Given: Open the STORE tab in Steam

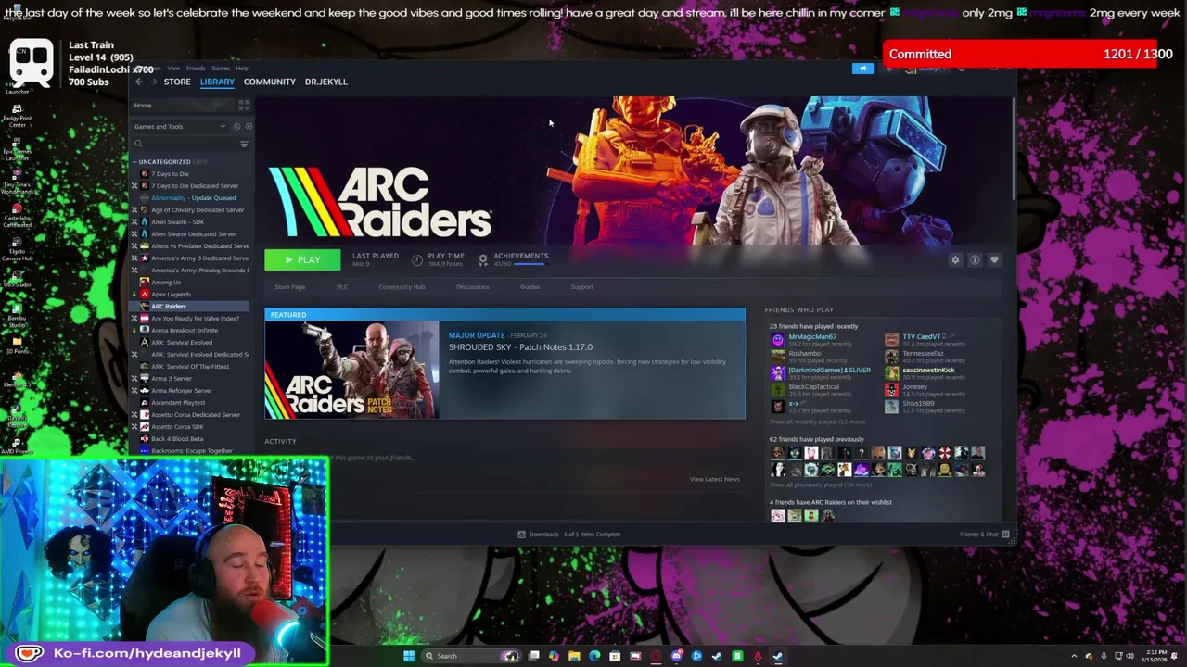Looking at the screenshot, I should tap(177, 82).
